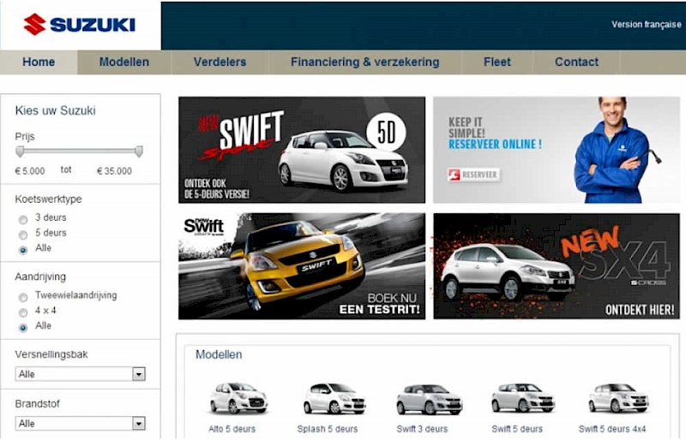Viewport: 686px width, 440px height.
Task: Pick the Swift 5 deurs 4x4 car image
Action: [617, 398]
